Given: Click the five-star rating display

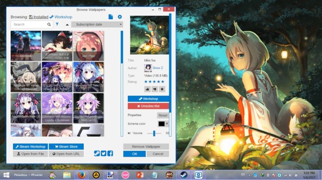Looking at the screenshot, I should [154, 82].
